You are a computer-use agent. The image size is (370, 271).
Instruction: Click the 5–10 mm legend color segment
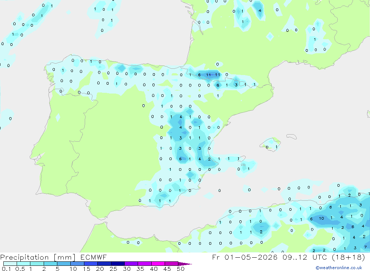(64, 264)
